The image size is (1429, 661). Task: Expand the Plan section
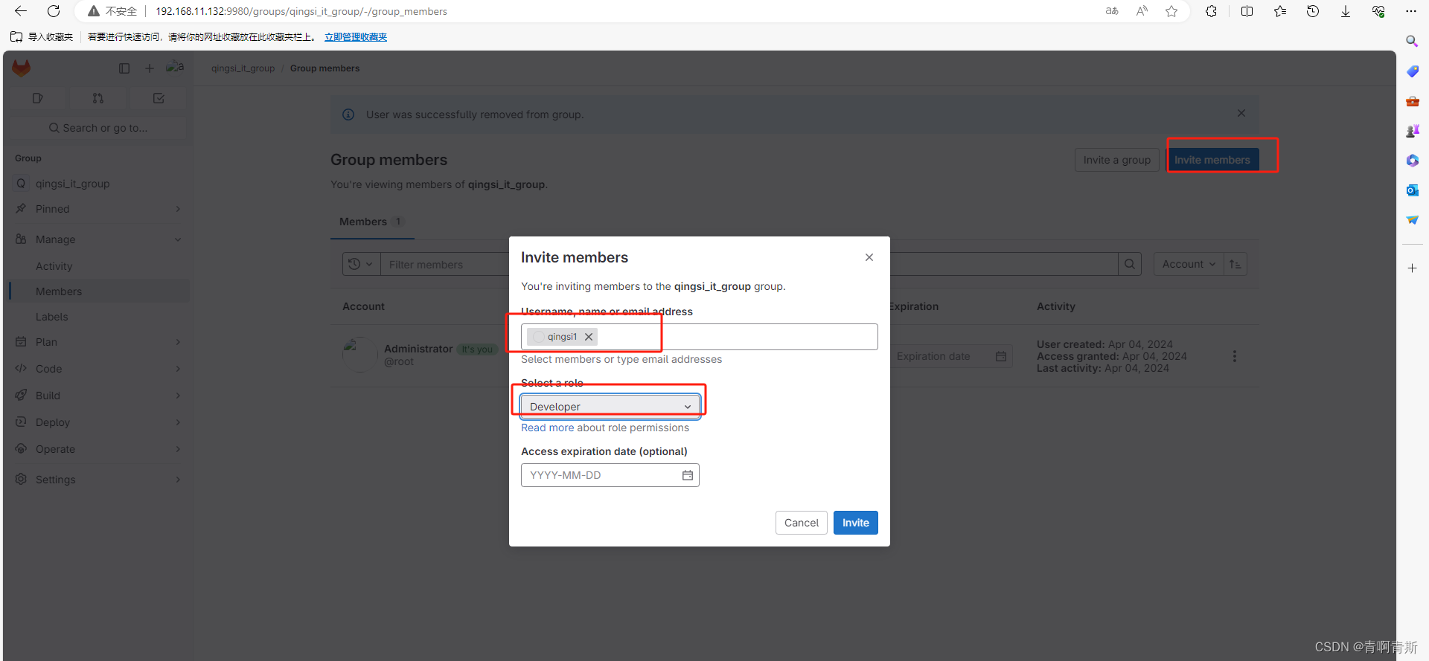click(x=98, y=342)
